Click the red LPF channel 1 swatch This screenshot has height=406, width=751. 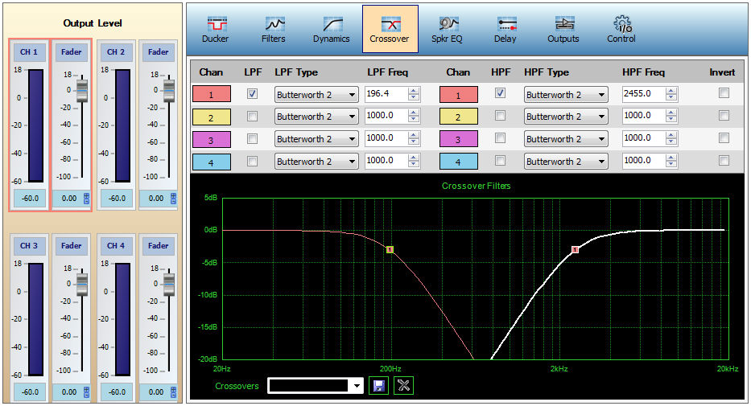click(x=211, y=94)
